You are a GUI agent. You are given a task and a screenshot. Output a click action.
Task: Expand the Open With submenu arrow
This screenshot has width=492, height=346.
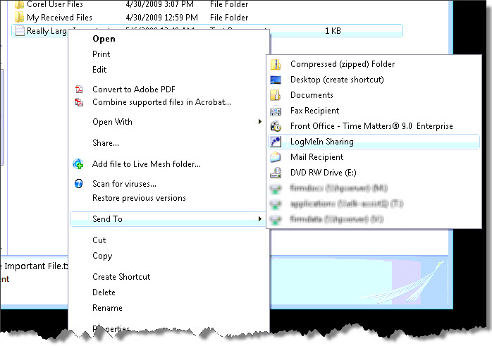[x=260, y=122]
